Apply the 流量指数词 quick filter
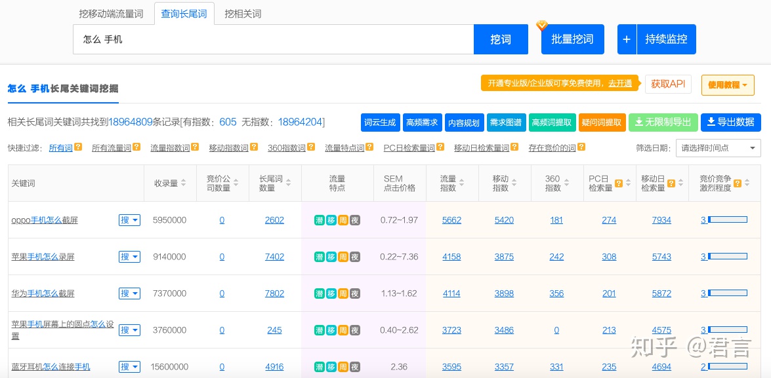The height and width of the screenshot is (378, 771). coord(170,148)
